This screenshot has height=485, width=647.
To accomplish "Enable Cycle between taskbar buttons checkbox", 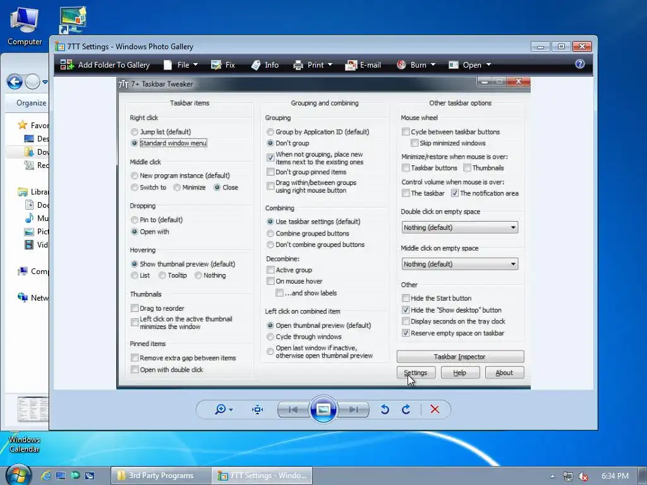I will click(x=406, y=132).
